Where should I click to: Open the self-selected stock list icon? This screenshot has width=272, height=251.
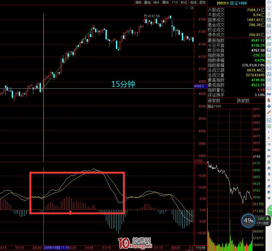coord(269,20)
